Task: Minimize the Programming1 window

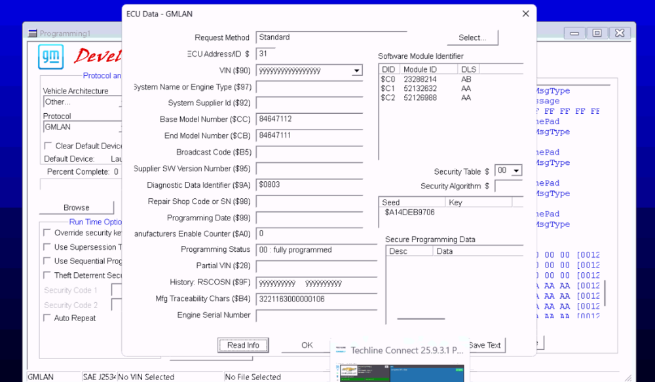Action: [574, 33]
